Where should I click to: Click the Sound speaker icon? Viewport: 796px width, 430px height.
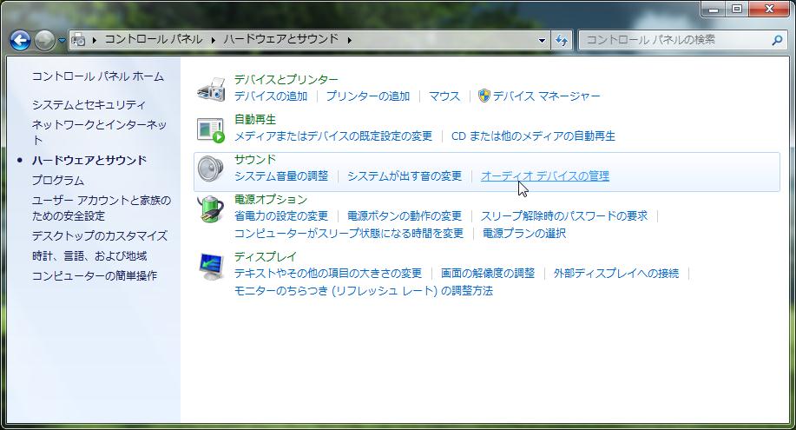pos(210,169)
